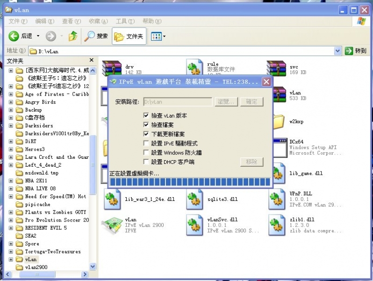Open the drv archive file icon
This screenshot has width=373, height=281.
pyautogui.click(x=112, y=68)
